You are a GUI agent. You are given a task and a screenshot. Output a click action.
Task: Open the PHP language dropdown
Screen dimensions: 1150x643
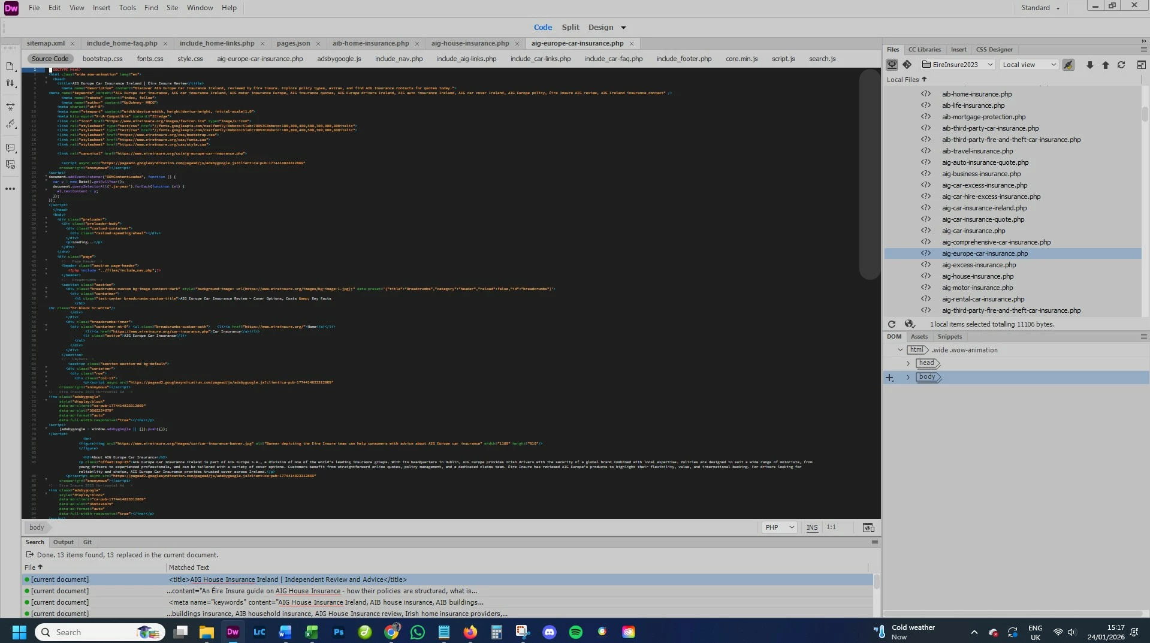pos(779,527)
